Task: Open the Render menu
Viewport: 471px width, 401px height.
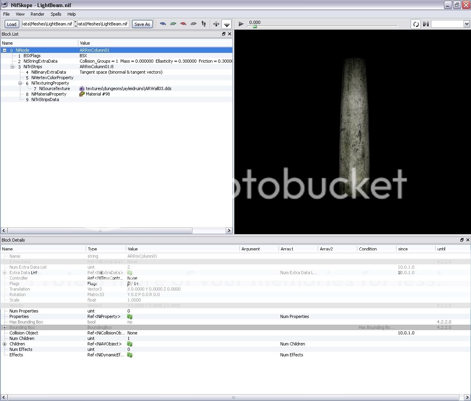Action: (x=38, y=14)
